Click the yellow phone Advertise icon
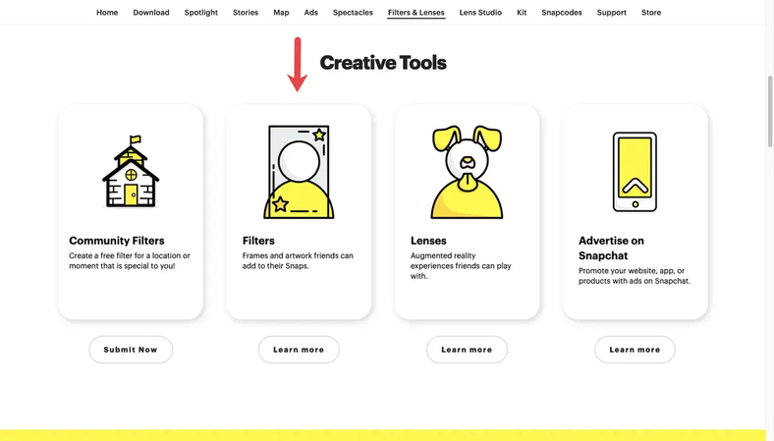 tap(635, 172)
